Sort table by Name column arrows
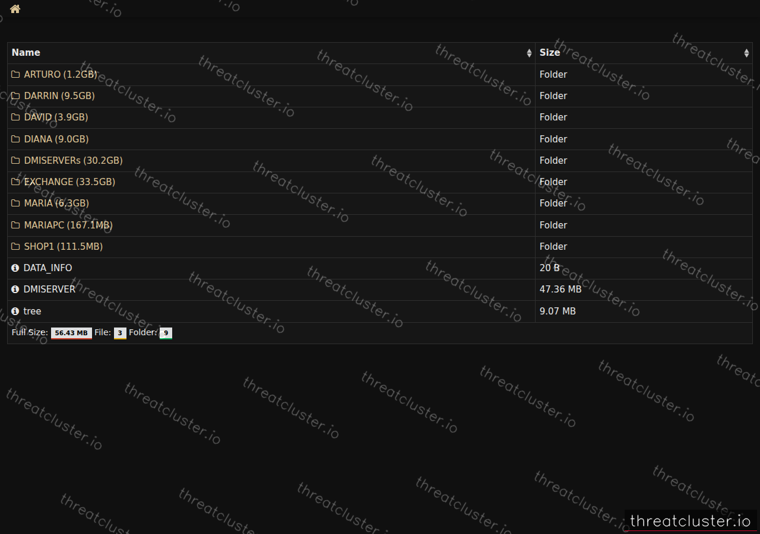The image size is (760, 534). click(529, 53)
